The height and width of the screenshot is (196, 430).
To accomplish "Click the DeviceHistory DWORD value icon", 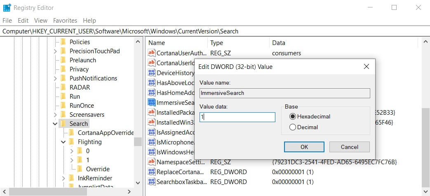I will click(151, 73).
